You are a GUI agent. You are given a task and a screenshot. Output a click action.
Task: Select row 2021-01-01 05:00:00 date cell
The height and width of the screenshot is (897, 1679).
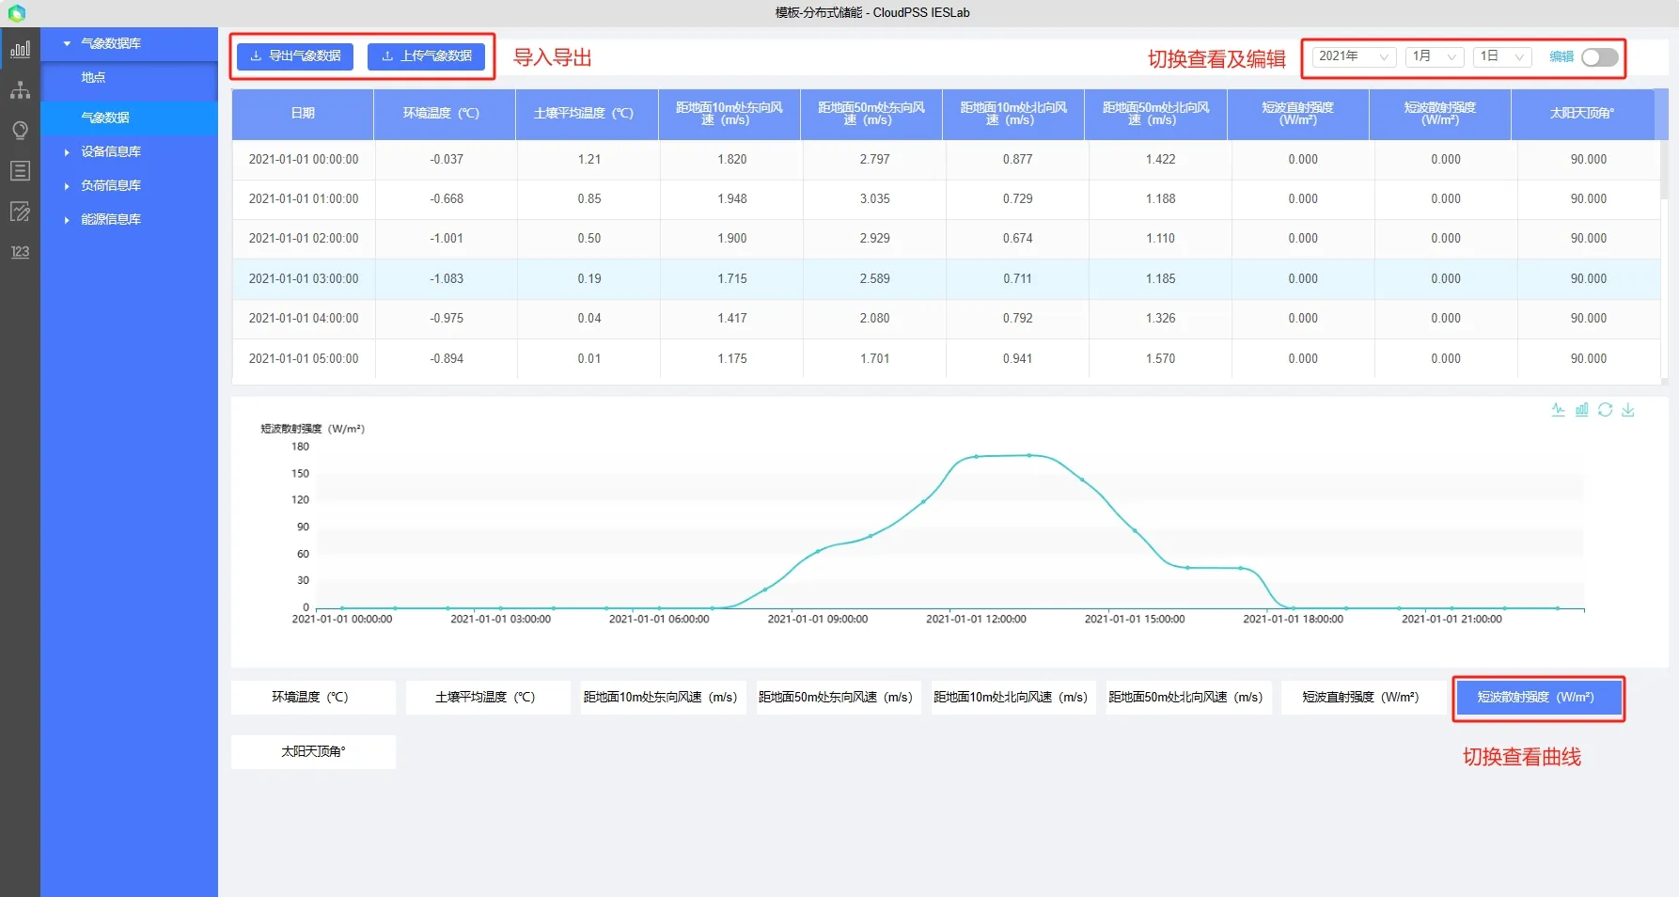(304, 359)
